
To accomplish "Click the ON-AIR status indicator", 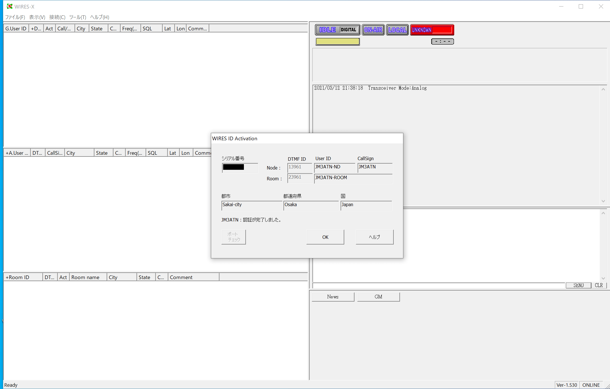I will (373, 30).
